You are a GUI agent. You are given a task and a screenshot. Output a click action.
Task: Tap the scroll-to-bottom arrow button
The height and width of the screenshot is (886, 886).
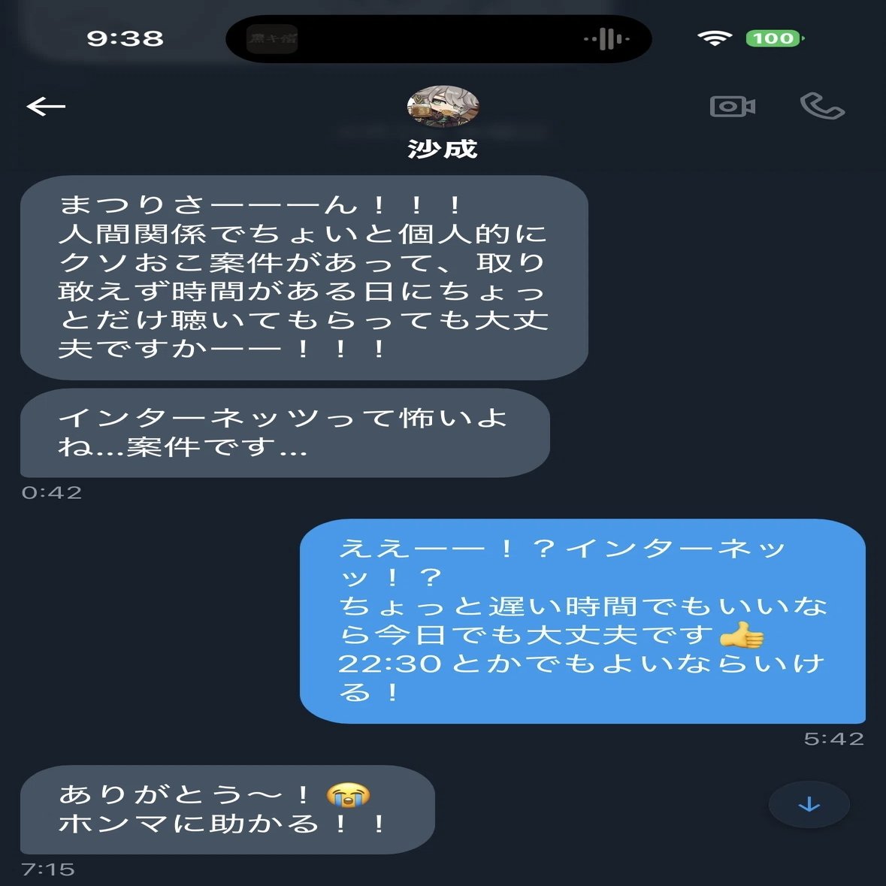pos(809,804)
